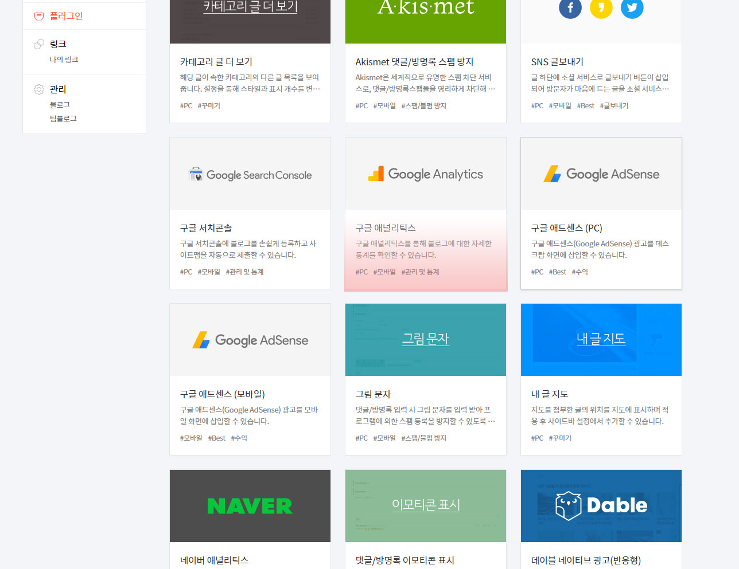Click the #Best tag under 구글 애드센스 (모바일)

(217, 438)
